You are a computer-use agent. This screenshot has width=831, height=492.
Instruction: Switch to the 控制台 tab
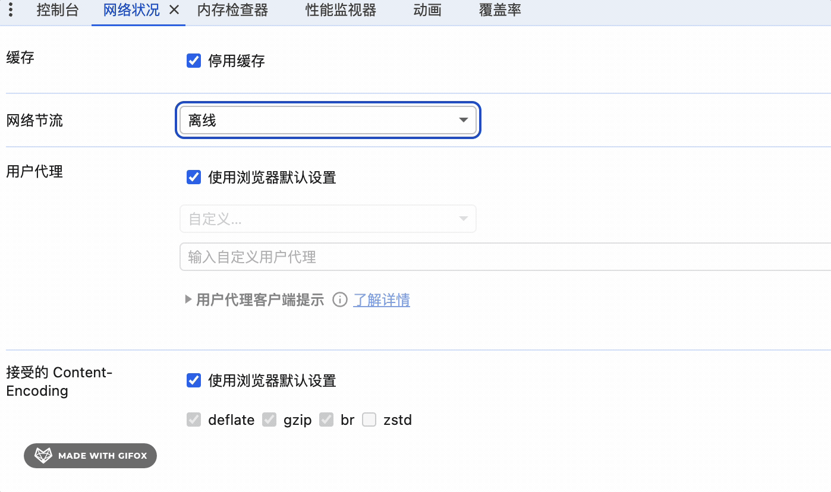point(58,10)
